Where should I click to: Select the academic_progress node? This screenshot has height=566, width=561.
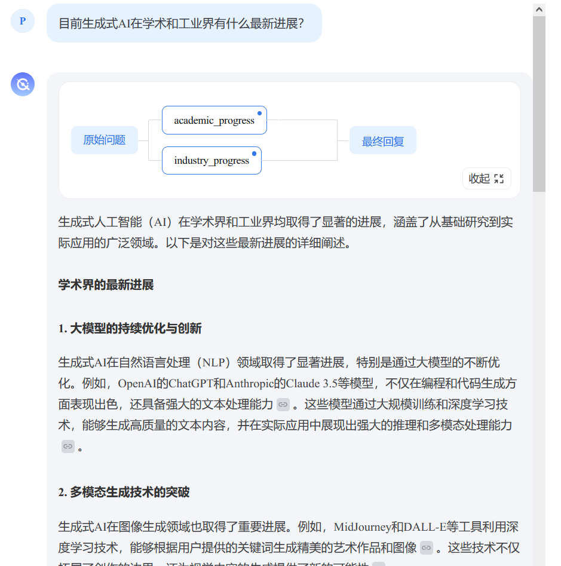pyautogui.click(x=214, y=120)
